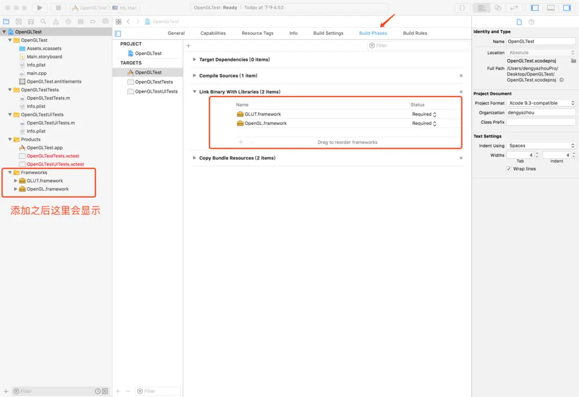Viewport: 579px width, 397px height.
Task: Open the Symbol navigator icon
Action: (31, 21)
